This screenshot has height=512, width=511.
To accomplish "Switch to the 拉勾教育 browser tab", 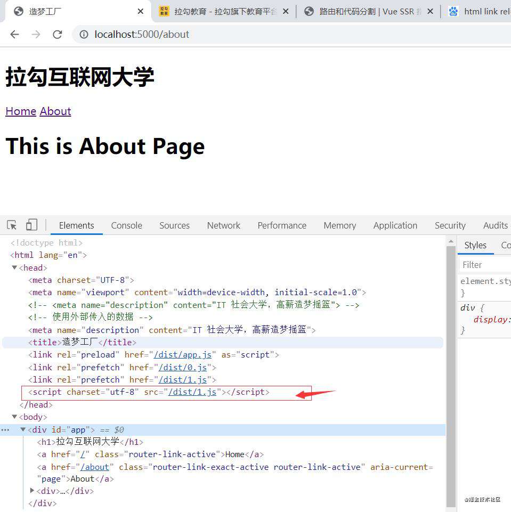I will click(x=224, y=11).
